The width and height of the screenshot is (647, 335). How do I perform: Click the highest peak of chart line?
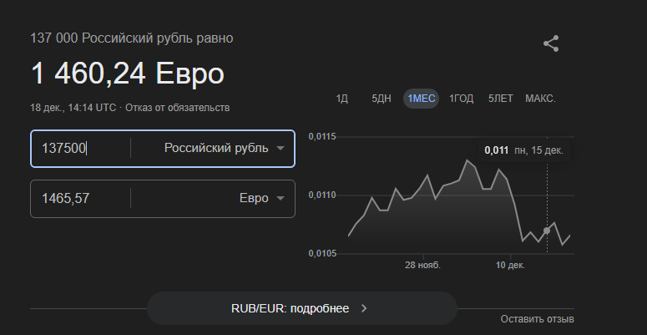pyautogui.click(x=468, y=160)
